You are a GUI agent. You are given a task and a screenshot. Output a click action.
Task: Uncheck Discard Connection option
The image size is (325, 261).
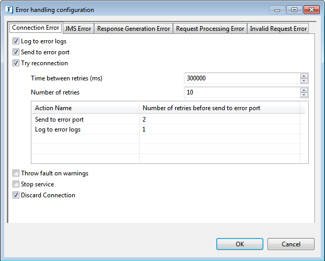[x=16, y=195]
